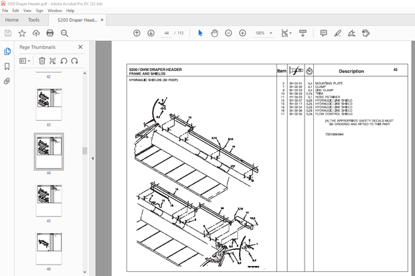Switch to the Home tab
Image resolution: width=415 pixels, height=276 pixels.
tap(12, 20)
